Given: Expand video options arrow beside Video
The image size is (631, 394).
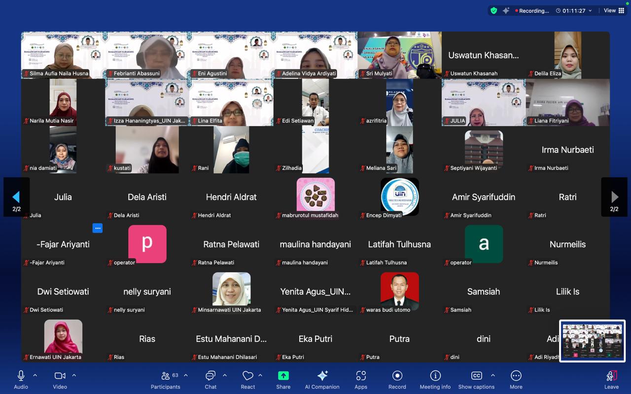Looking at the screenshot, I should [x=74, y=375].
